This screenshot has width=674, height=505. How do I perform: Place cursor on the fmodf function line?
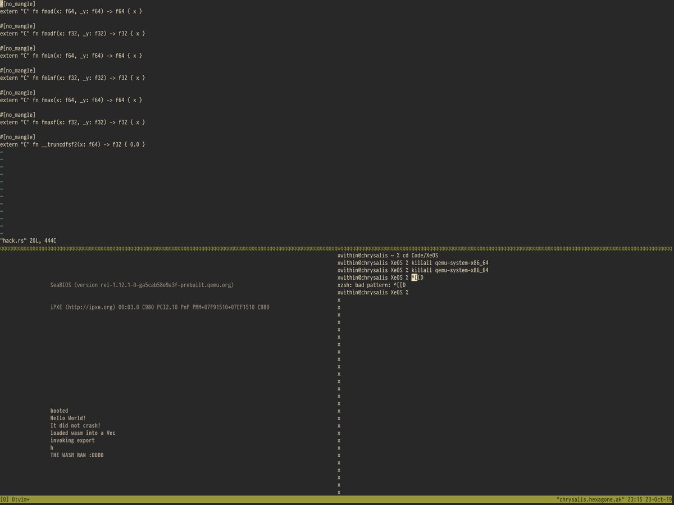(72, 34)
